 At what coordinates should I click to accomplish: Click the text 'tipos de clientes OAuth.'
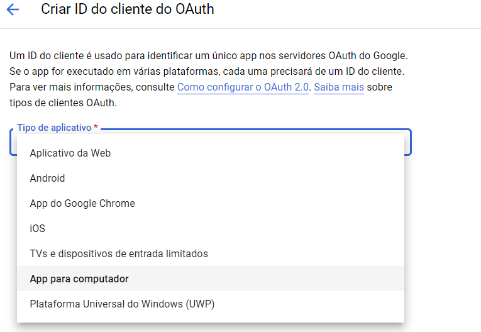(64, 102)
